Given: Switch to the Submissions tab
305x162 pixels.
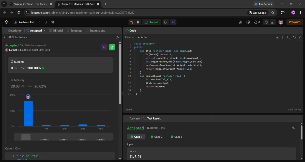Looking at the screenshot, I should pos(95,30).
